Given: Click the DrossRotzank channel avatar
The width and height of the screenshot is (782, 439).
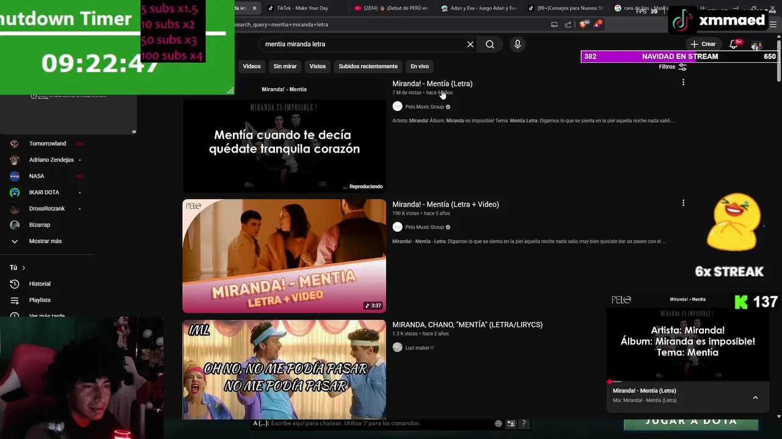Looking at the screenshot, I should 15,209.
